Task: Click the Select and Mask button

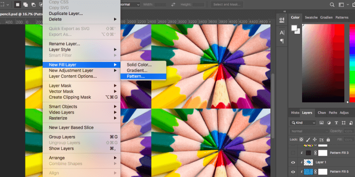Action: [x=229, y=4]
